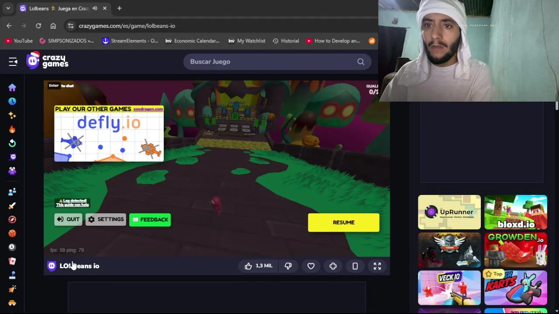Screen dimensions: 559x314
Task: Open action games sword icon
Action: click(x=12, y=205)
